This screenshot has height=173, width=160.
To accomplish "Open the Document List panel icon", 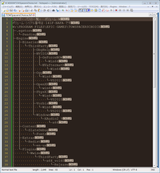I will (x=100, y=10).
